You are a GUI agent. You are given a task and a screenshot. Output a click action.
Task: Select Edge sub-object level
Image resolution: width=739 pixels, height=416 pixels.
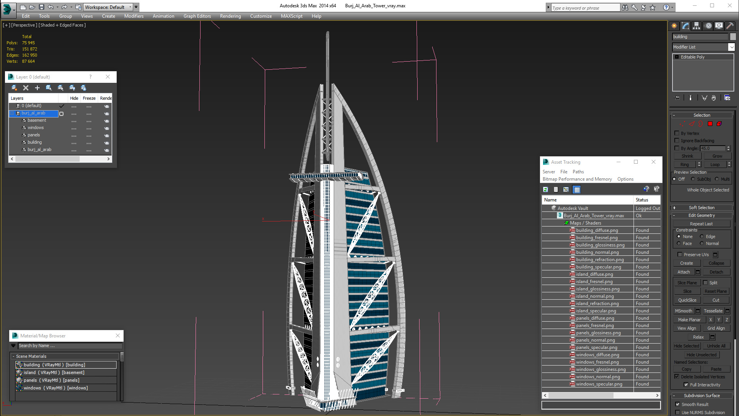692,124
